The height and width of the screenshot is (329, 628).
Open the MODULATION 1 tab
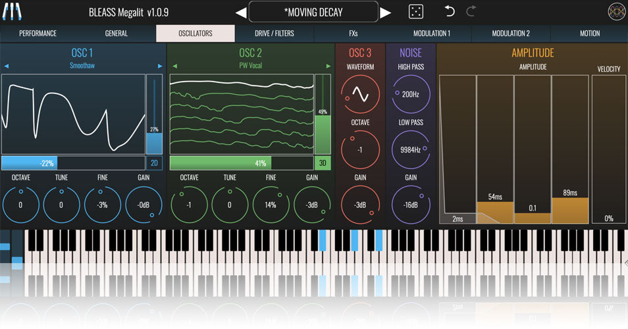432,34
